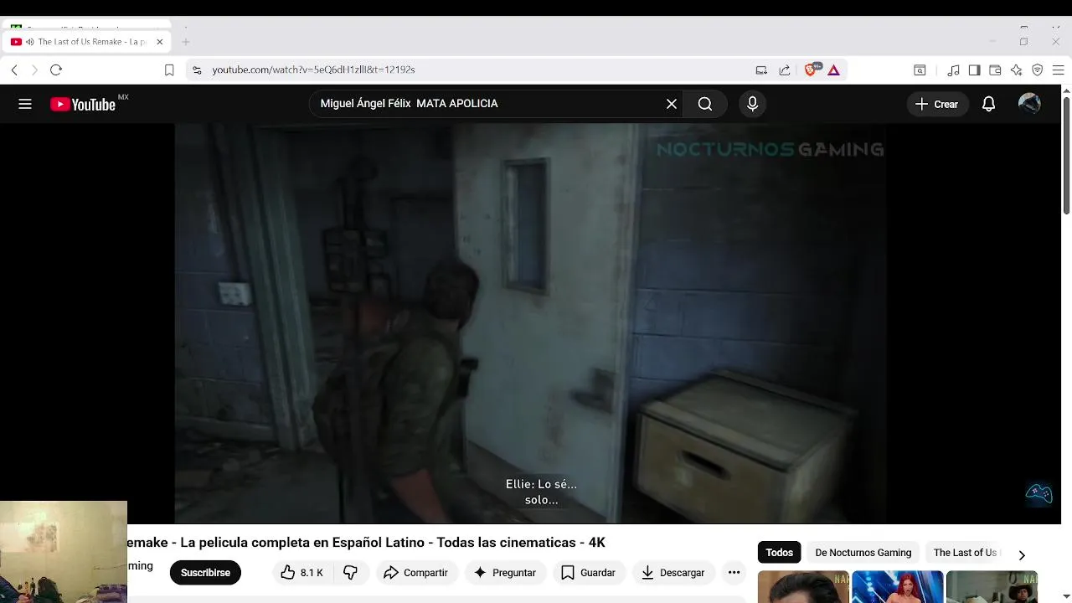Dislike the video with thumbs down
Image resolution: width=1072 pixels, height=603 pixels.
pyautogui.click(x=351, y=573)
